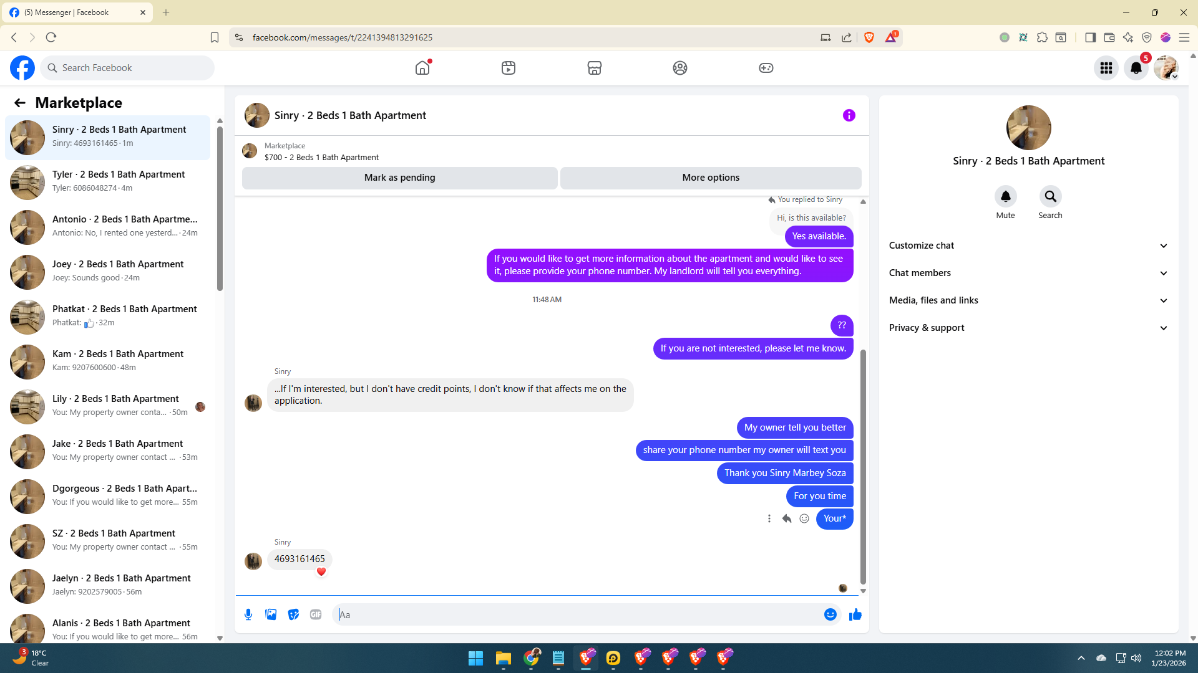1198x673 pixels.
Task: Click the chat messages vertical scrollbar
Action: coord(863,467)
